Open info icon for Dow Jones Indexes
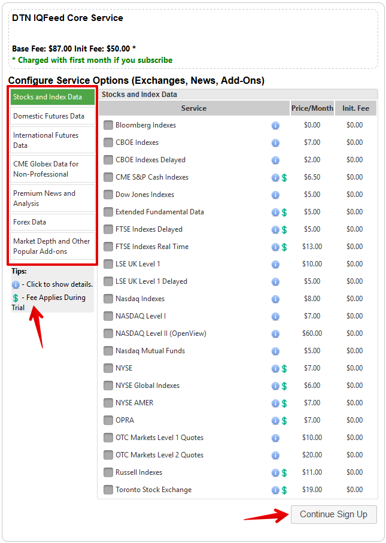The image size is (386, 543). (x=275, y=195)
